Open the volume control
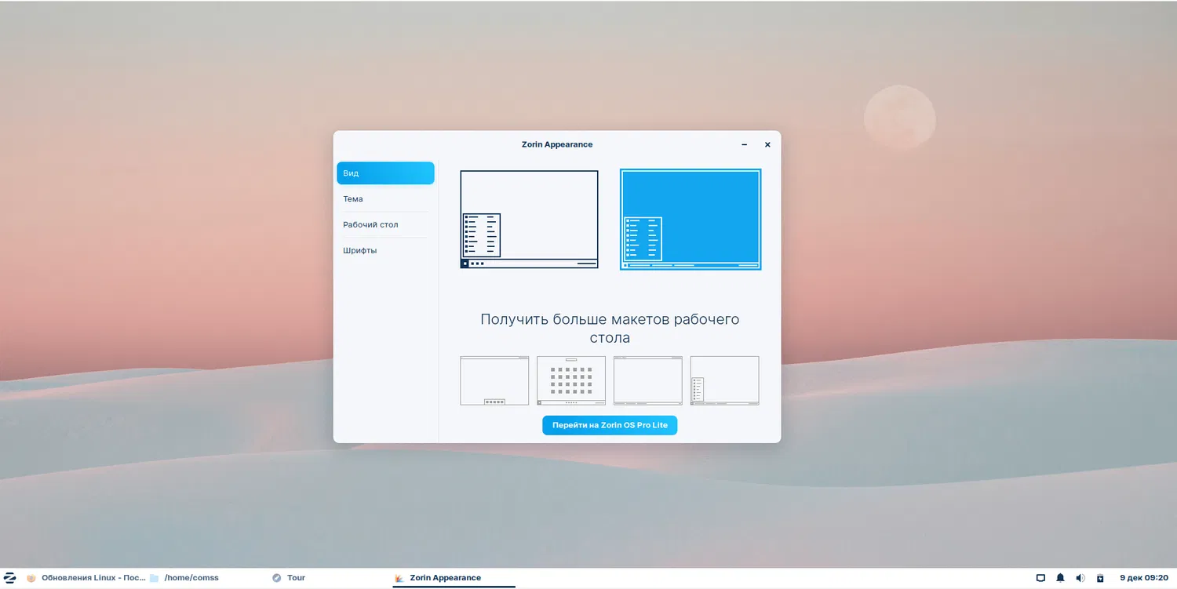 (1080, 578)
